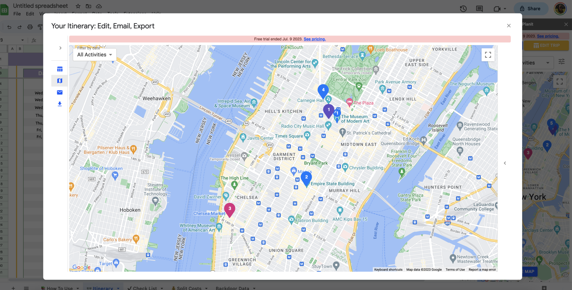Screen dimensions: 572x290
Task: Open version history clock icon in Sheets
Action: click(x=463, y=9)
